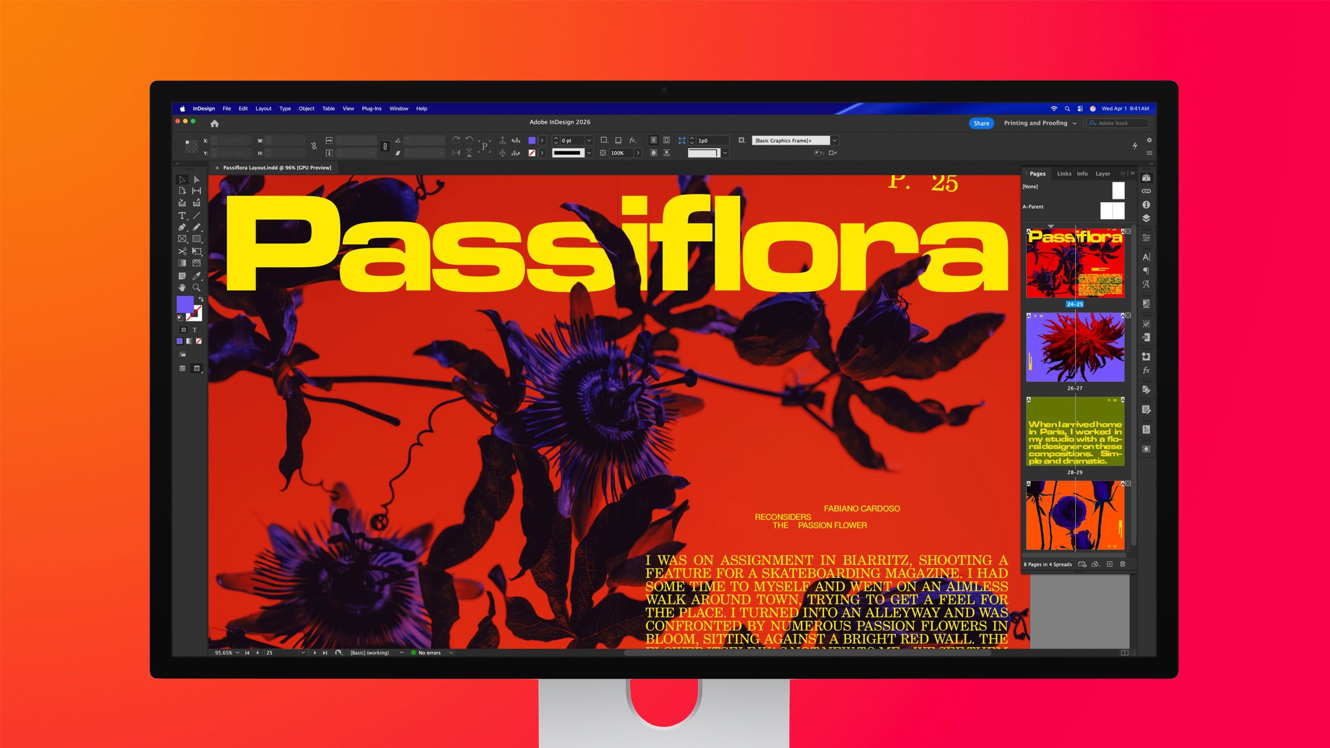The image size is (1330, 748).
Task: Swap fill and stroke arrow
Action: 201,299
